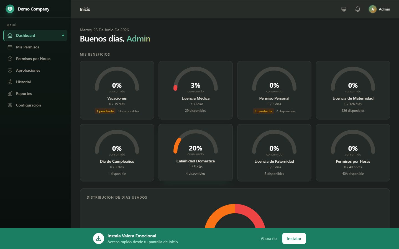Click the Día de Cumpleaños card title
Image resolution: width=399 pixels, height=249 pixels.
point(117,161)
